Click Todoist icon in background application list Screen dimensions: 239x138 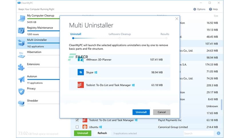point(85,120)
